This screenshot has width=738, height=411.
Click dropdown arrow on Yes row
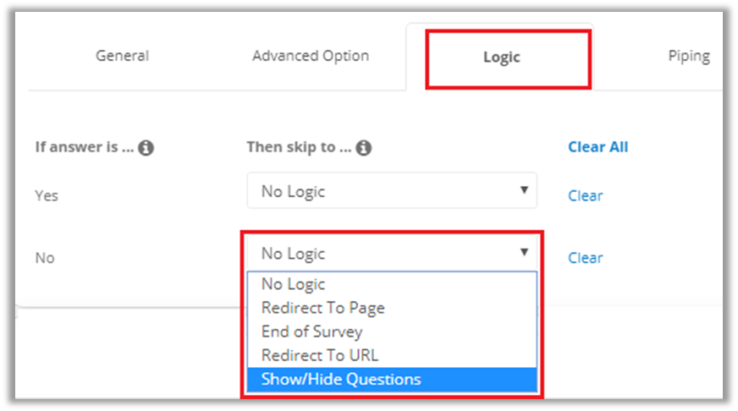(524, 190)
